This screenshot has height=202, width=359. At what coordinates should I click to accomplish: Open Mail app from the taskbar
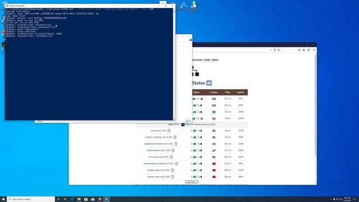pos(93,199)
